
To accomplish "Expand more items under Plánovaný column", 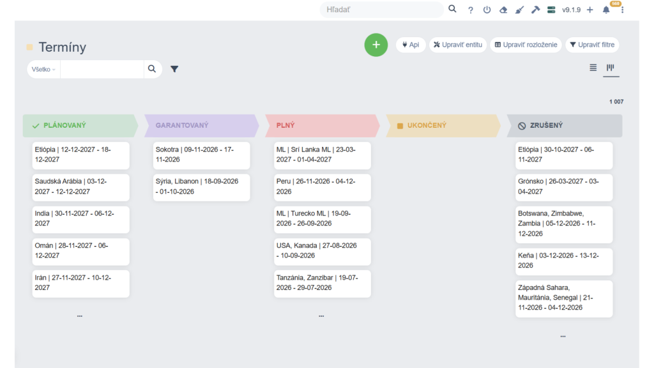I will (80, 316).
